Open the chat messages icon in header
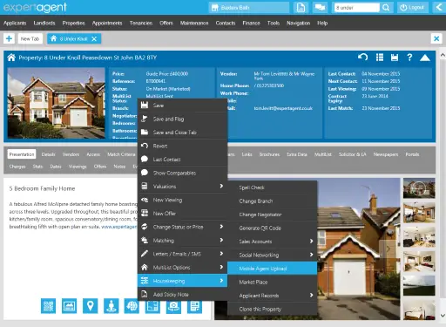446x327 pixels. coord(320,8)
